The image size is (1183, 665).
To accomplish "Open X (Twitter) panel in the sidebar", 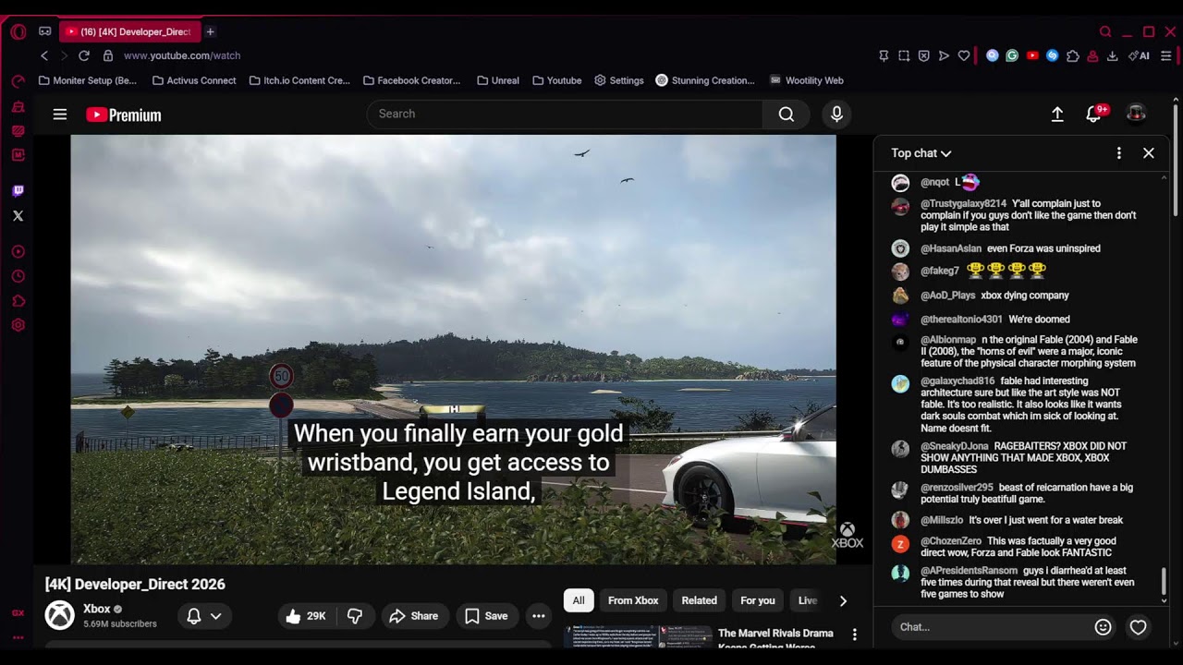I will 18,216.
